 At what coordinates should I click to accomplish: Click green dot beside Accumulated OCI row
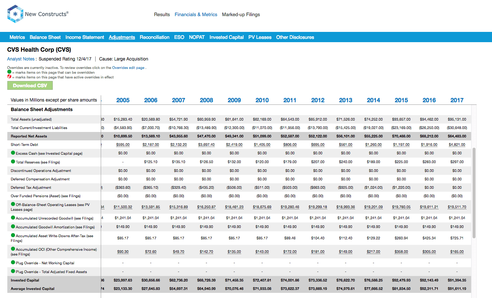pos(13,249)
